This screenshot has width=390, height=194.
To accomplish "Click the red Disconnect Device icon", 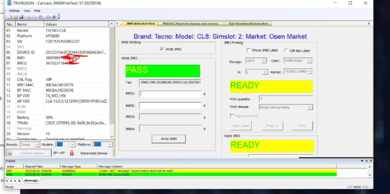I will pyautogui.click(x=72, y=153).
